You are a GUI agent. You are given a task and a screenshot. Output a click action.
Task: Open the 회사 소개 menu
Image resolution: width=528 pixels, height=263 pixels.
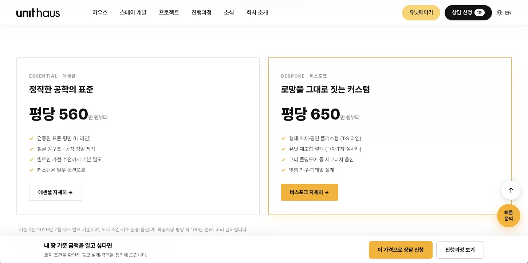click(257, 12)
